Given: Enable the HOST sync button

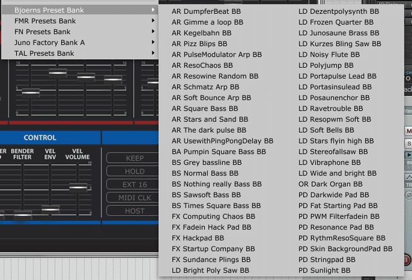Looking at the screenshot, I should (x=133, y=211).
